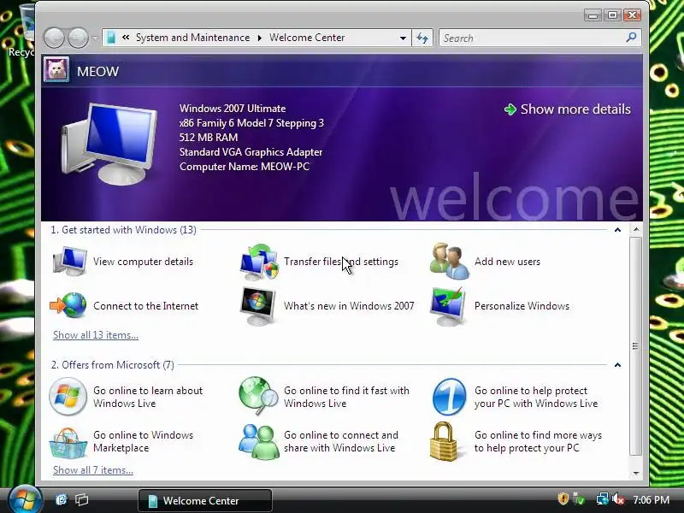Click the search magnifier icon
Screen dimensions: 684x513
click(x=631, y=38)
